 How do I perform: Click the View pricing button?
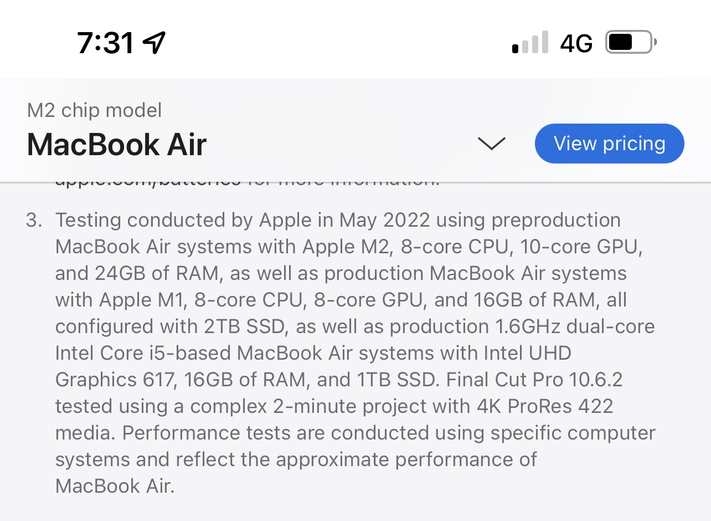610,144
